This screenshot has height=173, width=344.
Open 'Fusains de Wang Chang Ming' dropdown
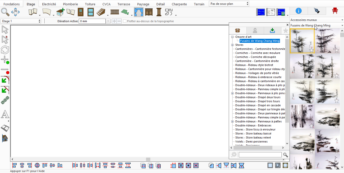(x=317, y=25)
